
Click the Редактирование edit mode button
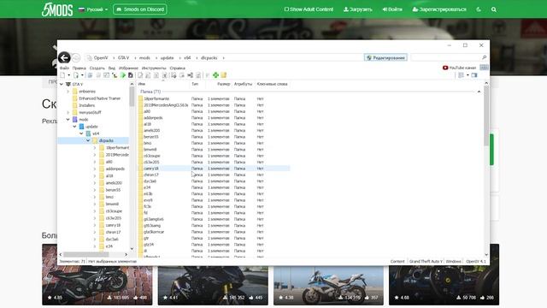[x=385, y=57]
